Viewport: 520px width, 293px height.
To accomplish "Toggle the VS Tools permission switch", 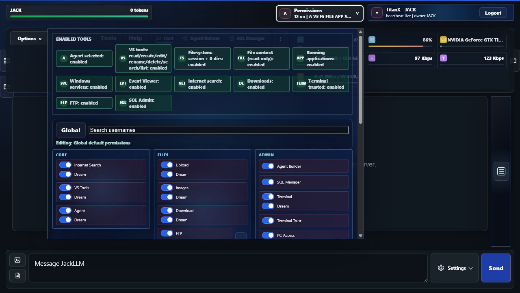I will pos(65,188).
